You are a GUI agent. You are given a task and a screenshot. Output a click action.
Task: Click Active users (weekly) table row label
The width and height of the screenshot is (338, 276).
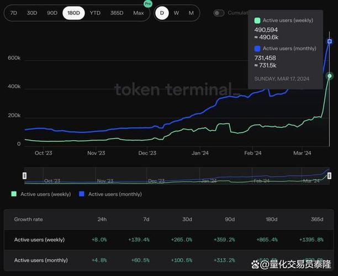(39, 240)
